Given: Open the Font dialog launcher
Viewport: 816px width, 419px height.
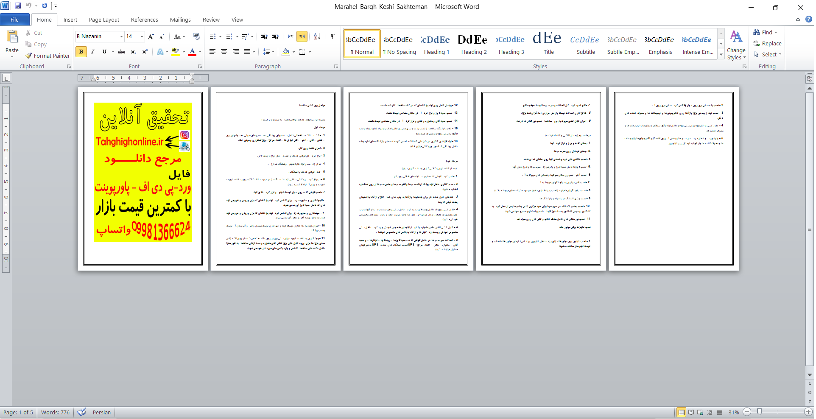Looking at the screenshot, I should (x=200, y=67).
